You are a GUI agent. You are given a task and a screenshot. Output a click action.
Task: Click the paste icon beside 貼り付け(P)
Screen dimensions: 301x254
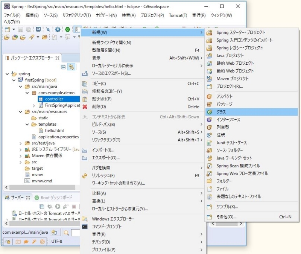click(85, 99)
